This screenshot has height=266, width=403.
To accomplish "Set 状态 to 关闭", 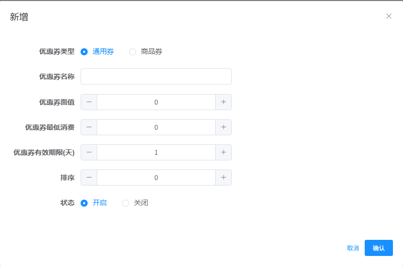I will (x=125, y=203).
